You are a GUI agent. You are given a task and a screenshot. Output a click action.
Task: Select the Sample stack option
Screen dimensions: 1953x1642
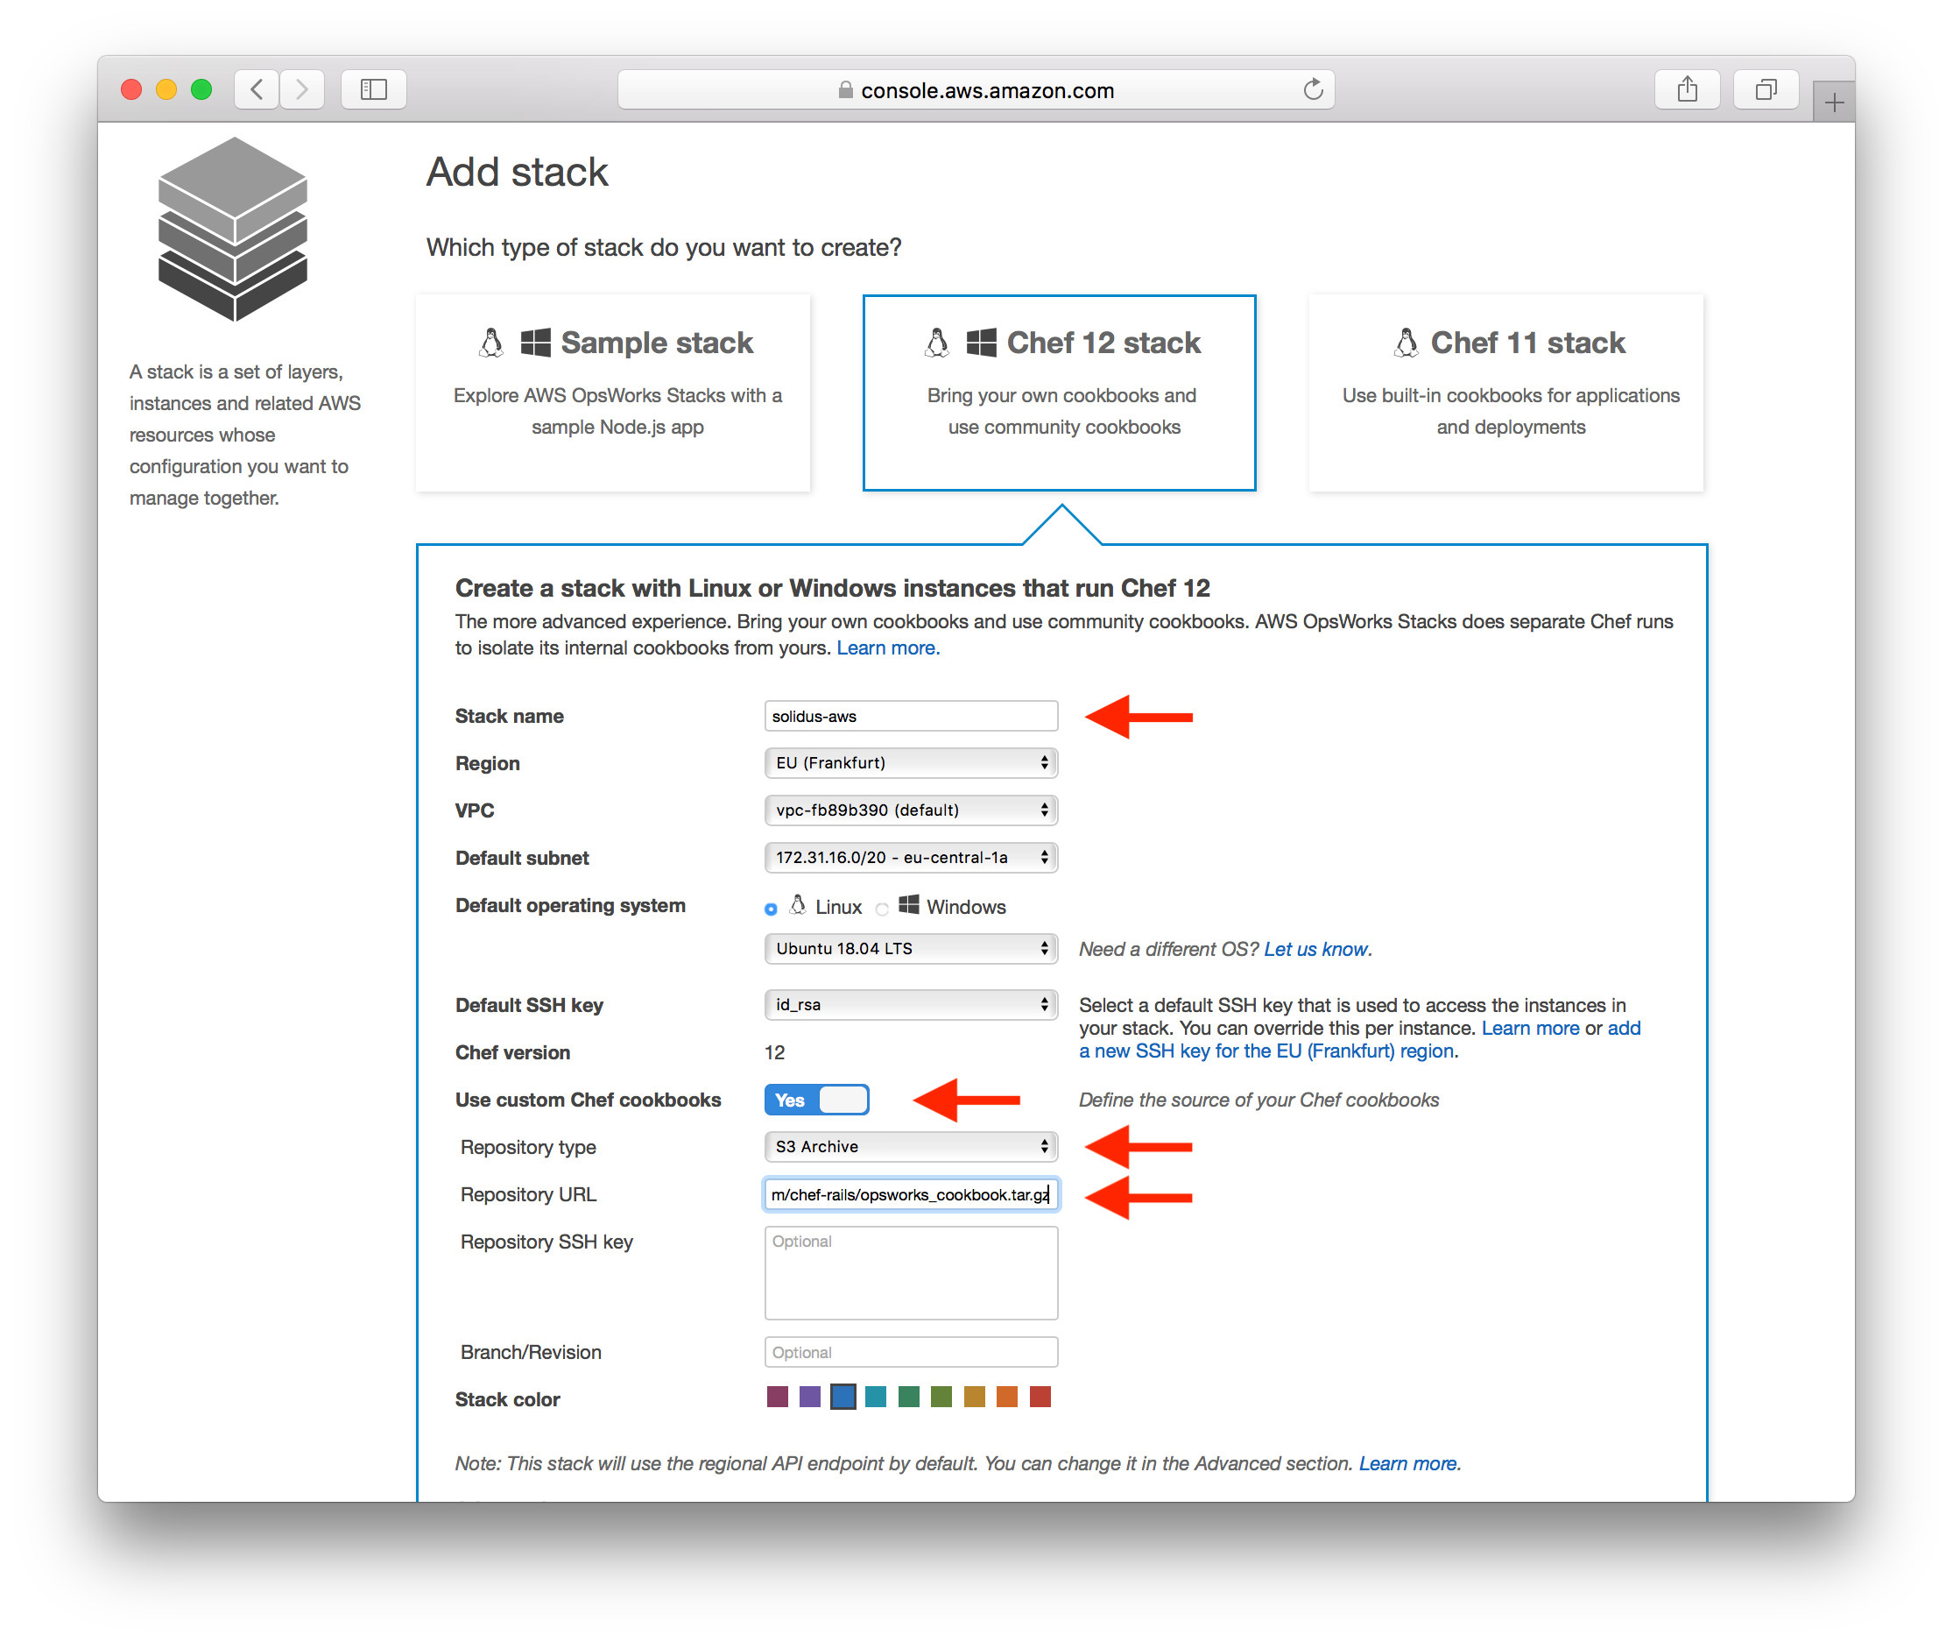pyautogui.click(x=613, y=393)
